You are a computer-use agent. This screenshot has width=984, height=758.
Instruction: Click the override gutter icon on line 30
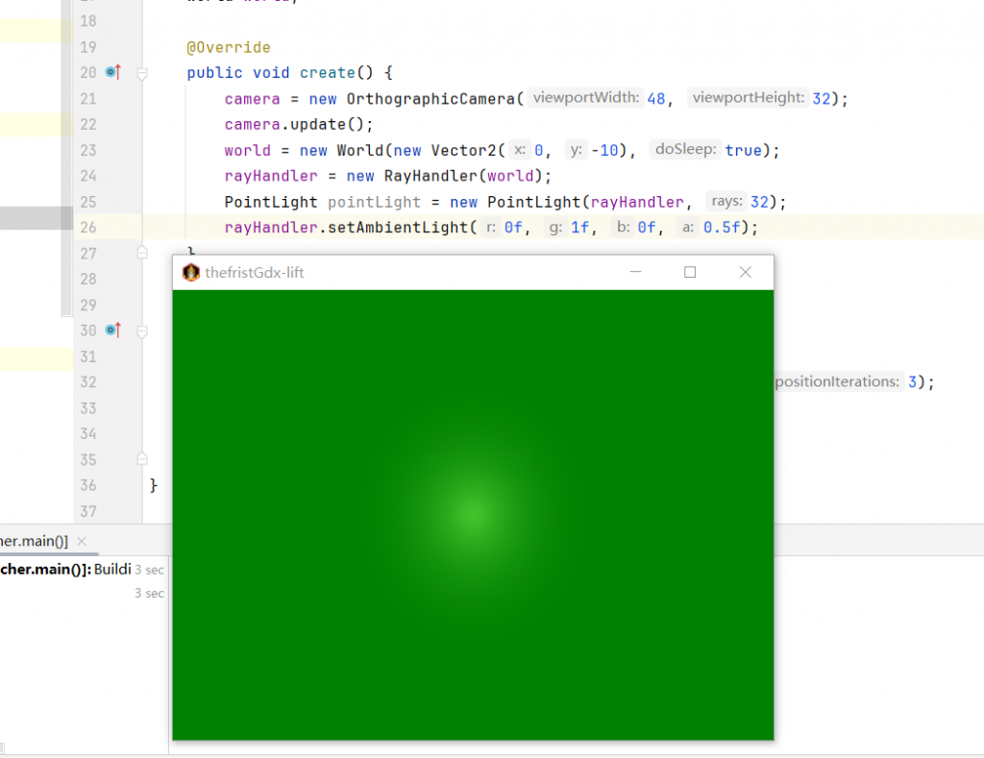point(112,330)
